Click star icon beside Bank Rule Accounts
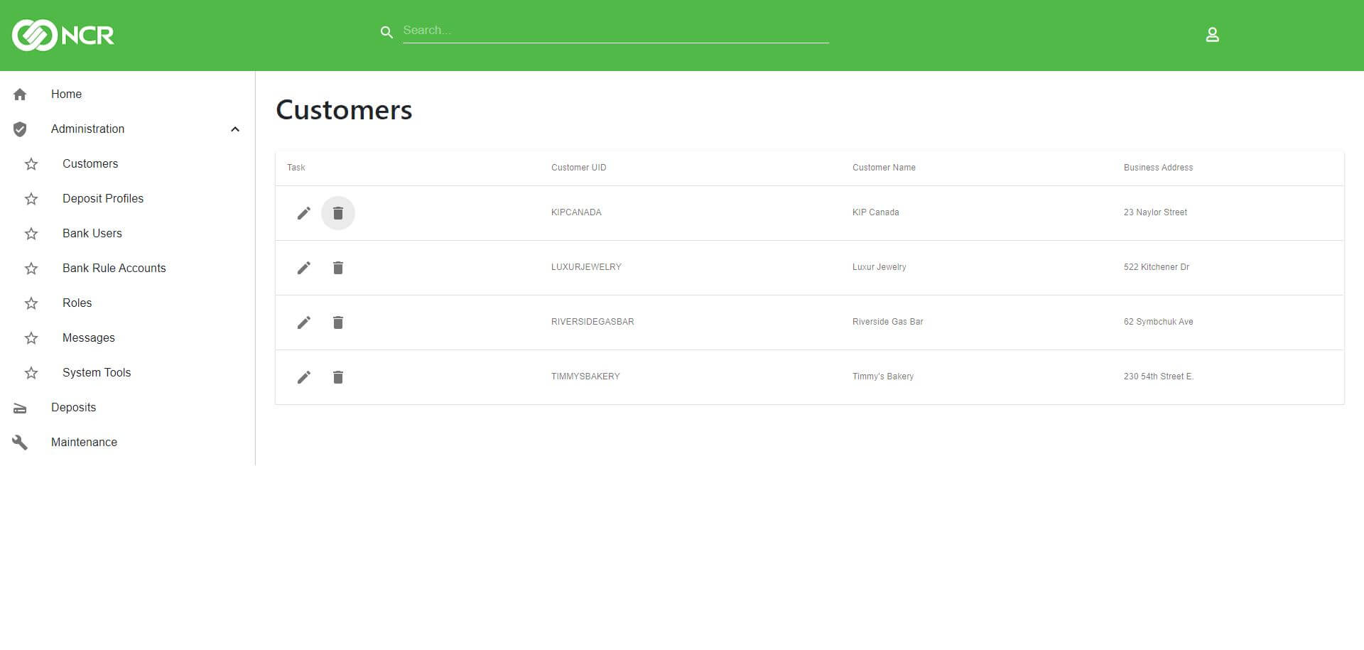Screen dimensions: 1364x650 (x=31, y=269)
